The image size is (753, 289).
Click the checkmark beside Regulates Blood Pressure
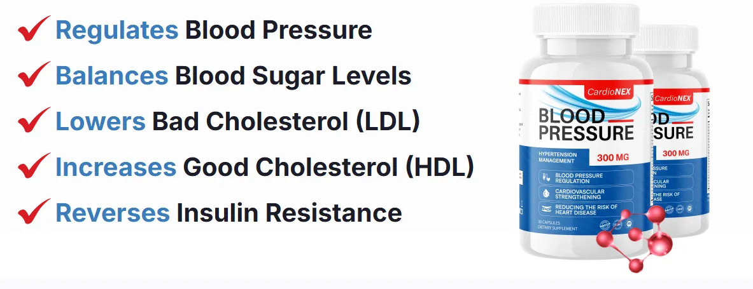pos(34,29)
